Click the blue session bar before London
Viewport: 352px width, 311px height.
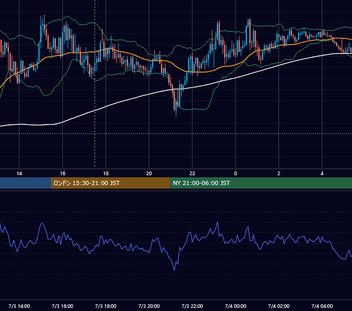click(x=25, y=183)
